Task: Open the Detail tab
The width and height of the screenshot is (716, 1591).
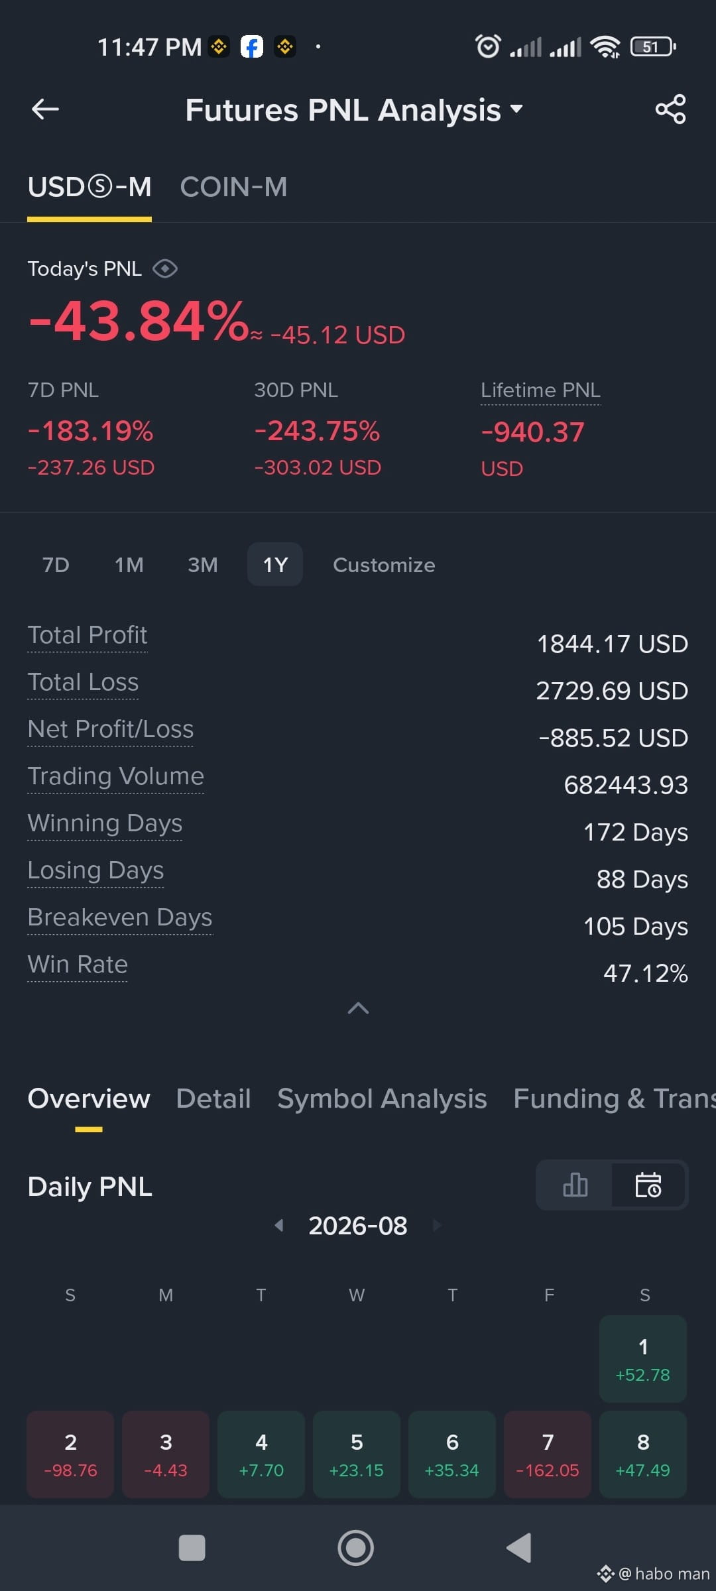Action: 213,1098
